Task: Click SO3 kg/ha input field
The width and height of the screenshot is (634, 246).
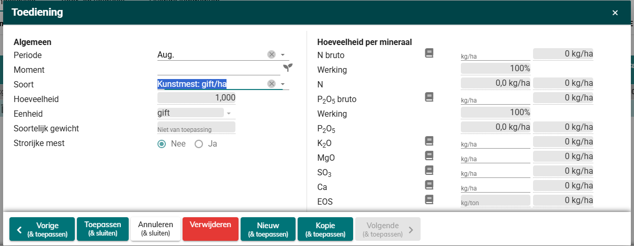Action: pyautogui.click(x=495, y=172)
